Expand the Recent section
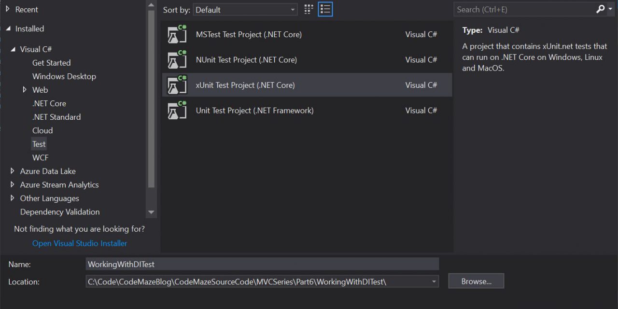Screen dimensions: 618x309 click(8, 9)
